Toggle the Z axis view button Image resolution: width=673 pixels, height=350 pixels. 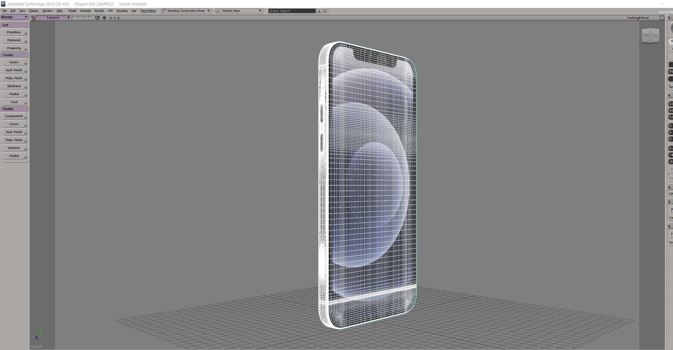coord(118,18)
